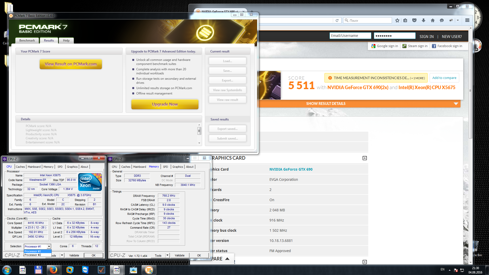Click the Pocket icon in Firefox toolbar
489x275 pixels.
click(x=414, y=20)
